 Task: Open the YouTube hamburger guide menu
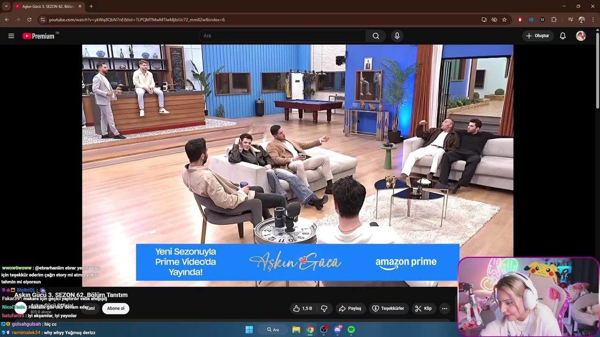11,36
